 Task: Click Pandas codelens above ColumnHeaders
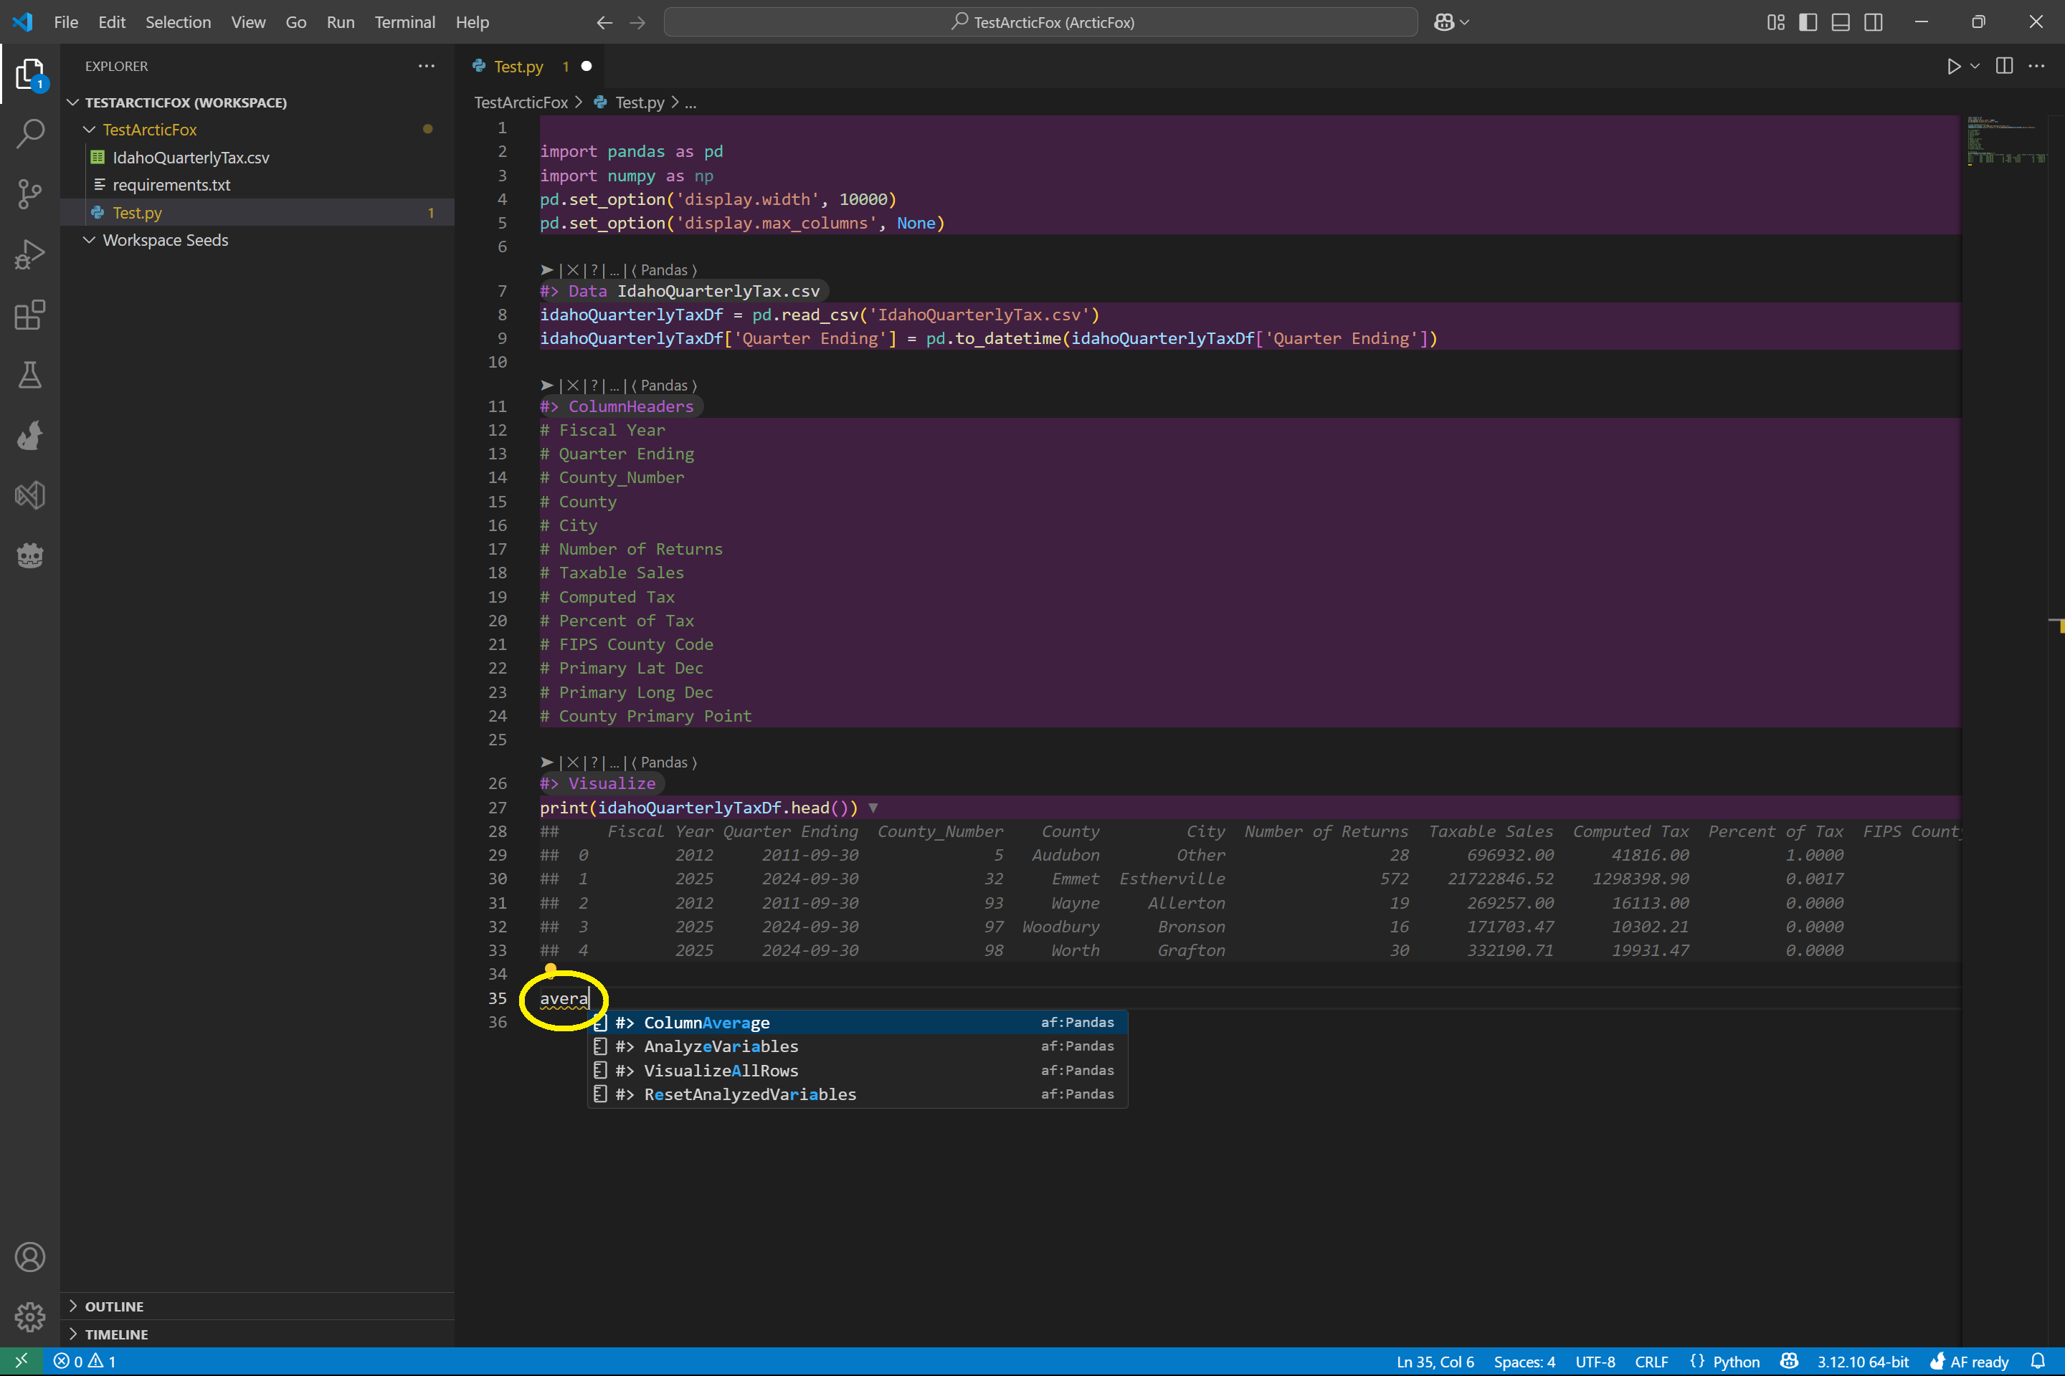pyautogui.click(x=664, y=386)
